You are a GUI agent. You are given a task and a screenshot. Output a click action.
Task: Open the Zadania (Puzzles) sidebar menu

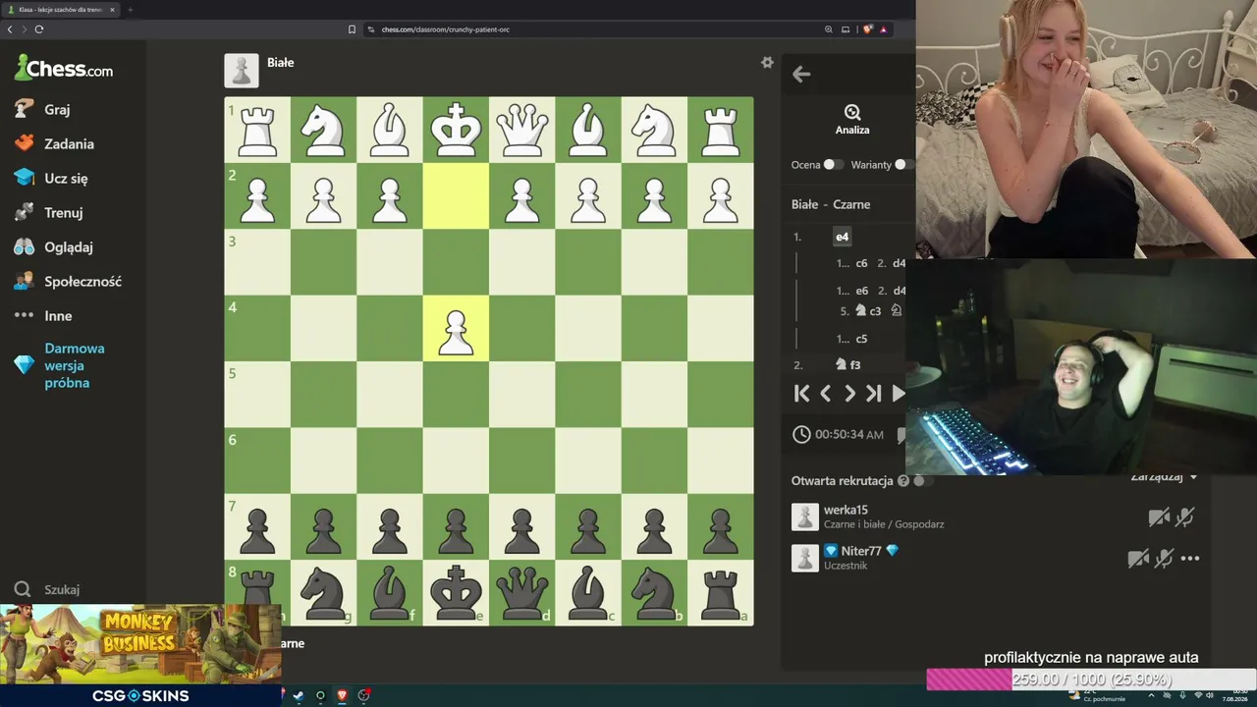(x=55, y=143)
